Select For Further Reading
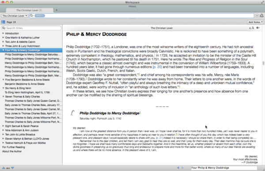Viewport: 265px width, 171px height. point(14,147)
